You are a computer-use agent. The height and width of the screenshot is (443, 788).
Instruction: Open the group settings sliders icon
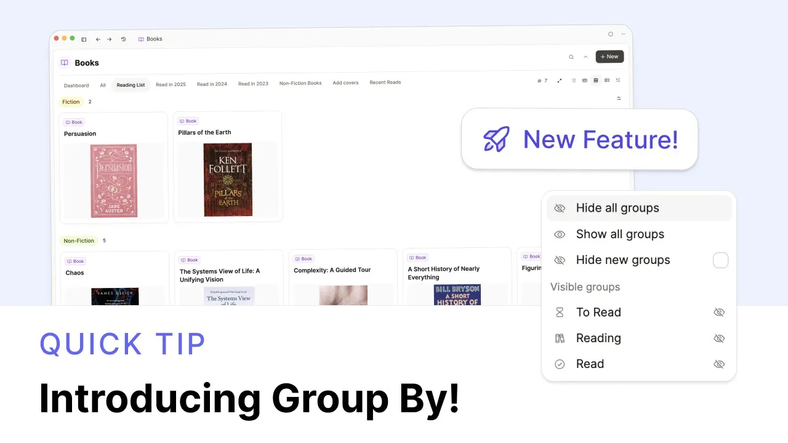pos(619,98)
